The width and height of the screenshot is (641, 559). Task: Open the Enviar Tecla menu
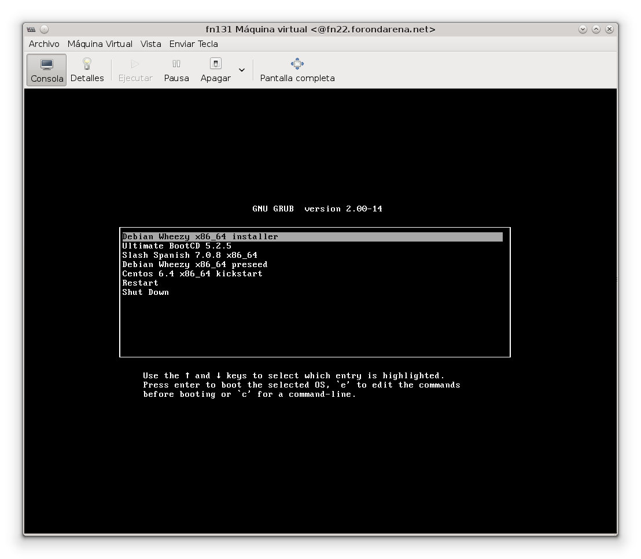tap(193, 44)
